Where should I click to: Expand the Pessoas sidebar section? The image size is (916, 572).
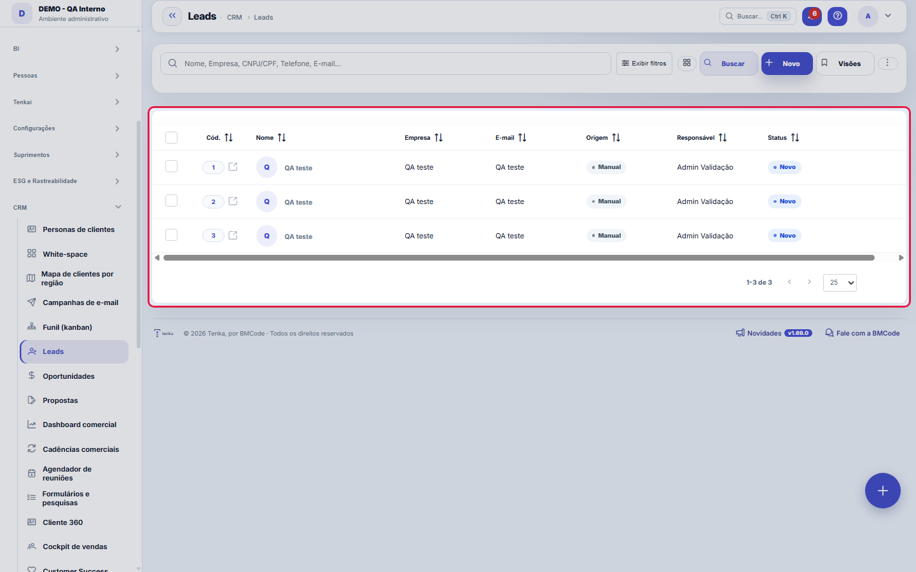[x=67, y=76]
